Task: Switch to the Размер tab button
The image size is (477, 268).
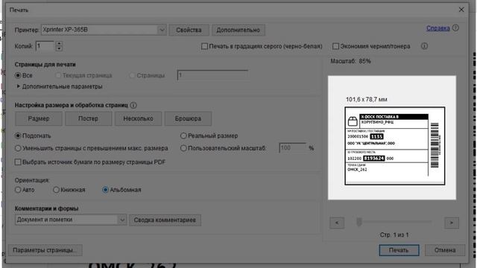Action: (x=39, y=118)
